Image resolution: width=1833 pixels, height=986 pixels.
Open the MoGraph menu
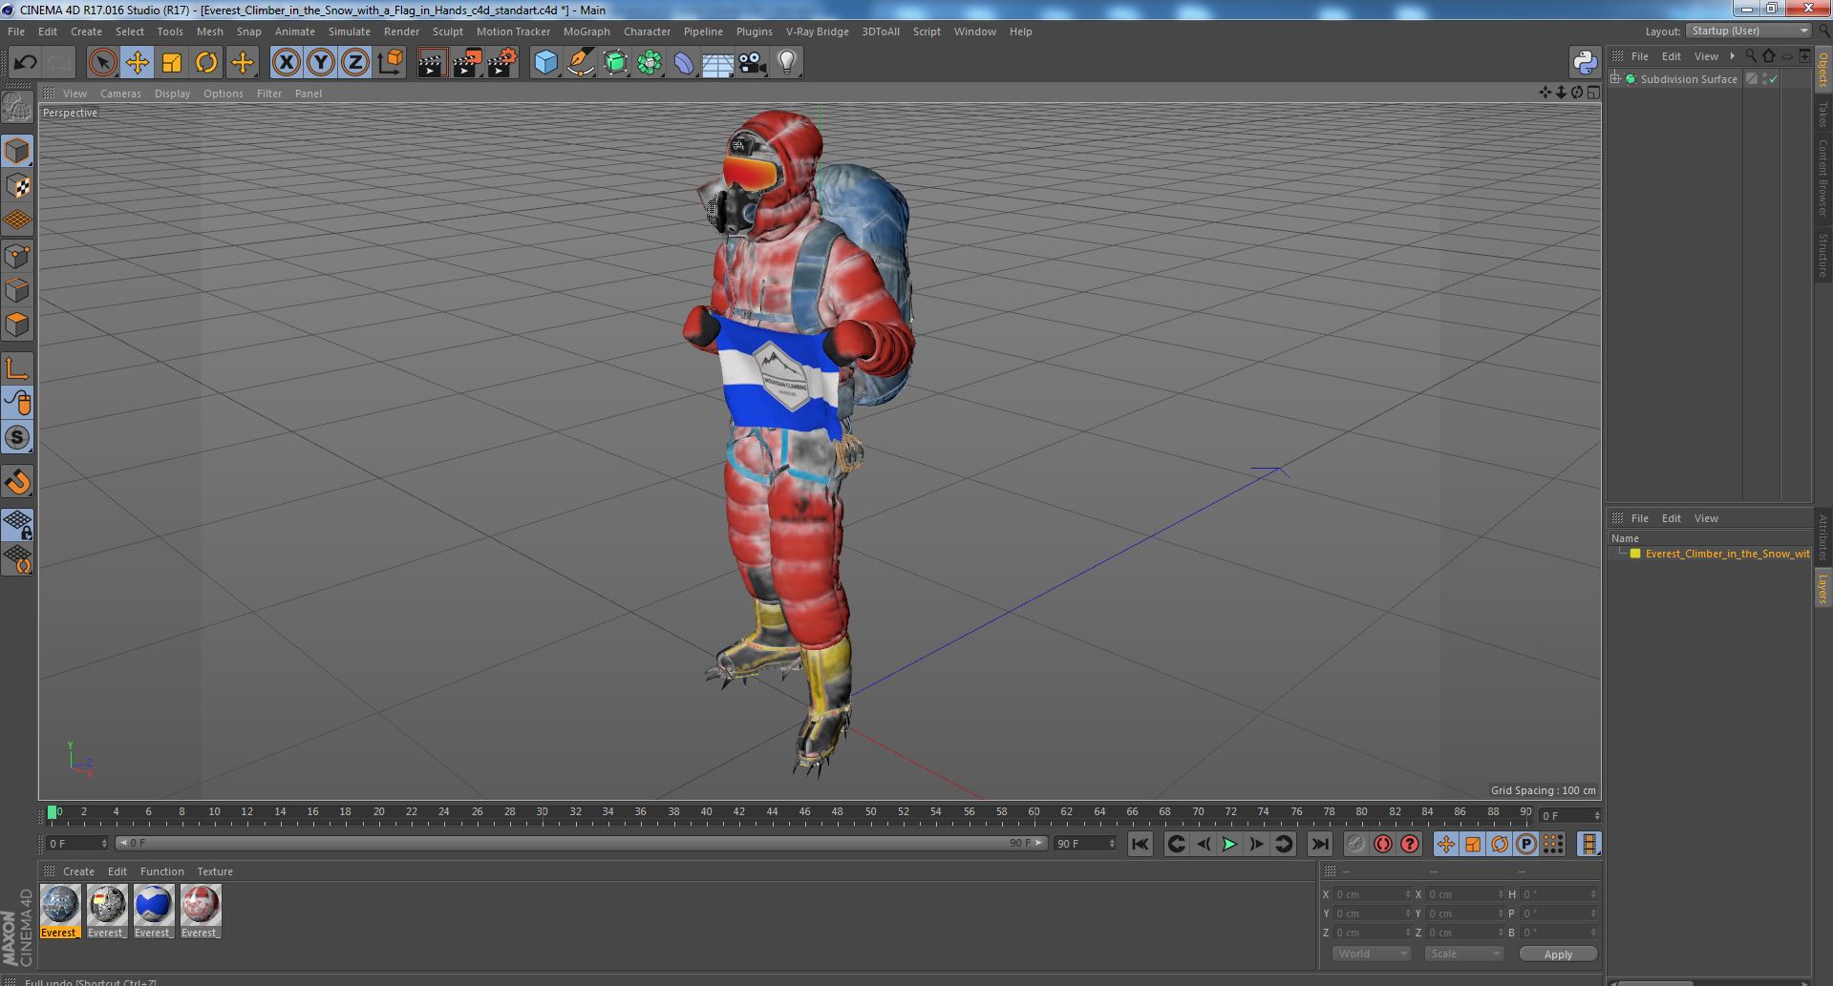(x=586, y=31)
